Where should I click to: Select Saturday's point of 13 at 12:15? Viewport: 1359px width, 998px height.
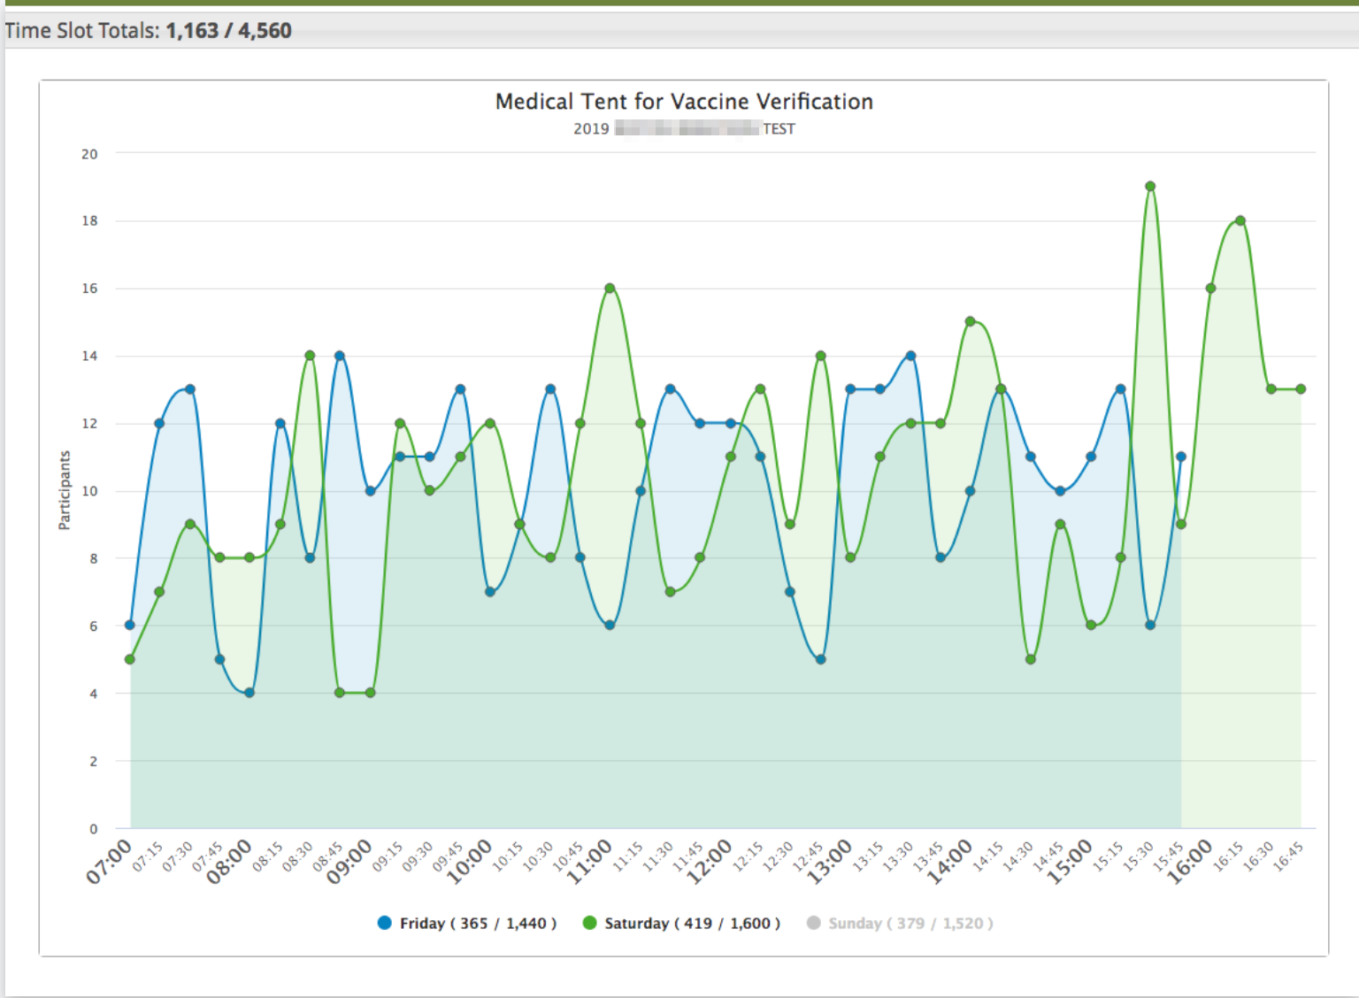click(x=760, y=389)
